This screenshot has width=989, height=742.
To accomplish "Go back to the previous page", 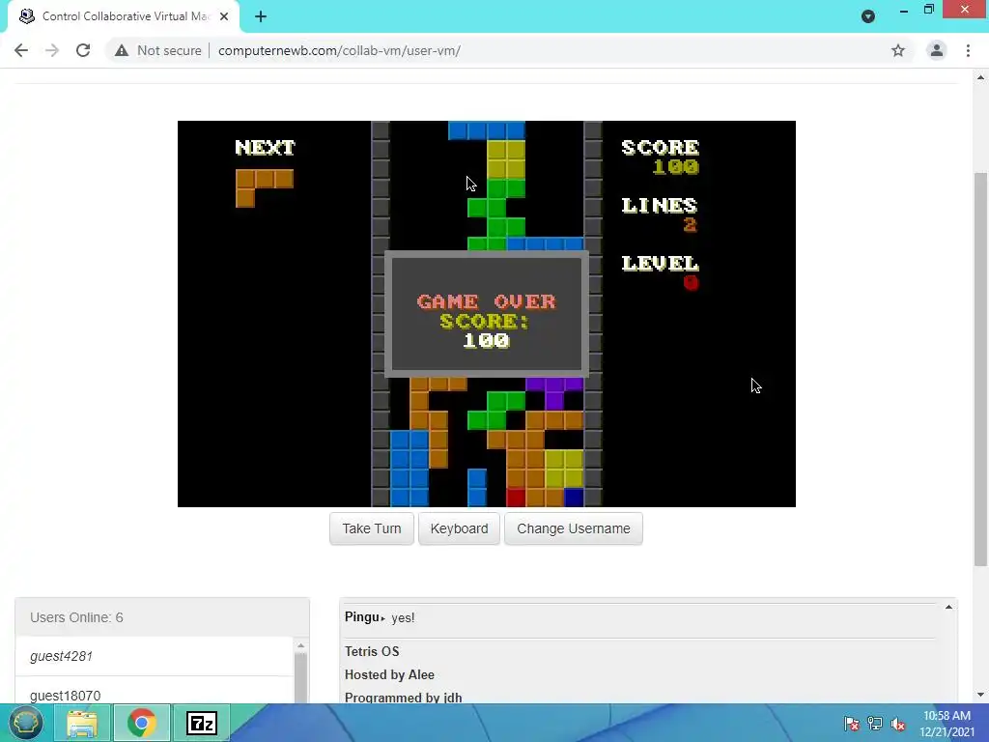I will tap(21, 50).
